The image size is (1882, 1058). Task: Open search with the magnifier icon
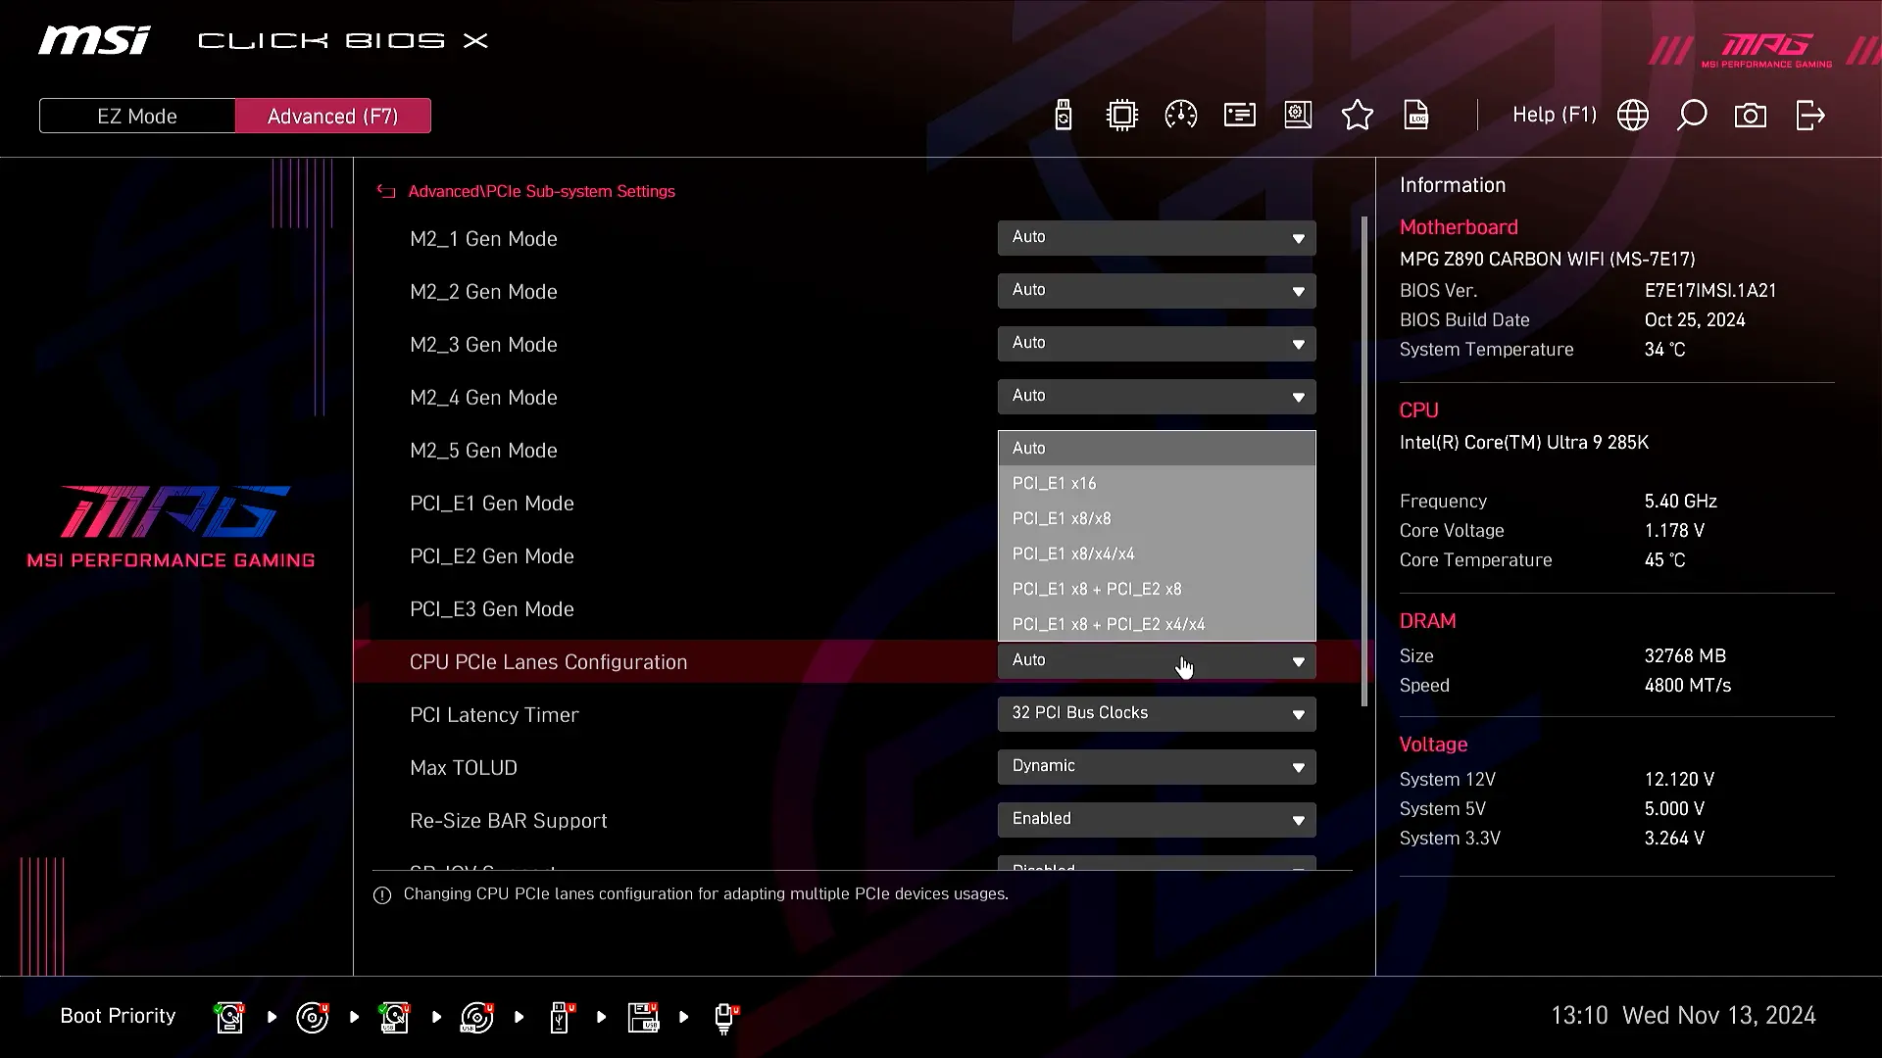click(1692, 116)
